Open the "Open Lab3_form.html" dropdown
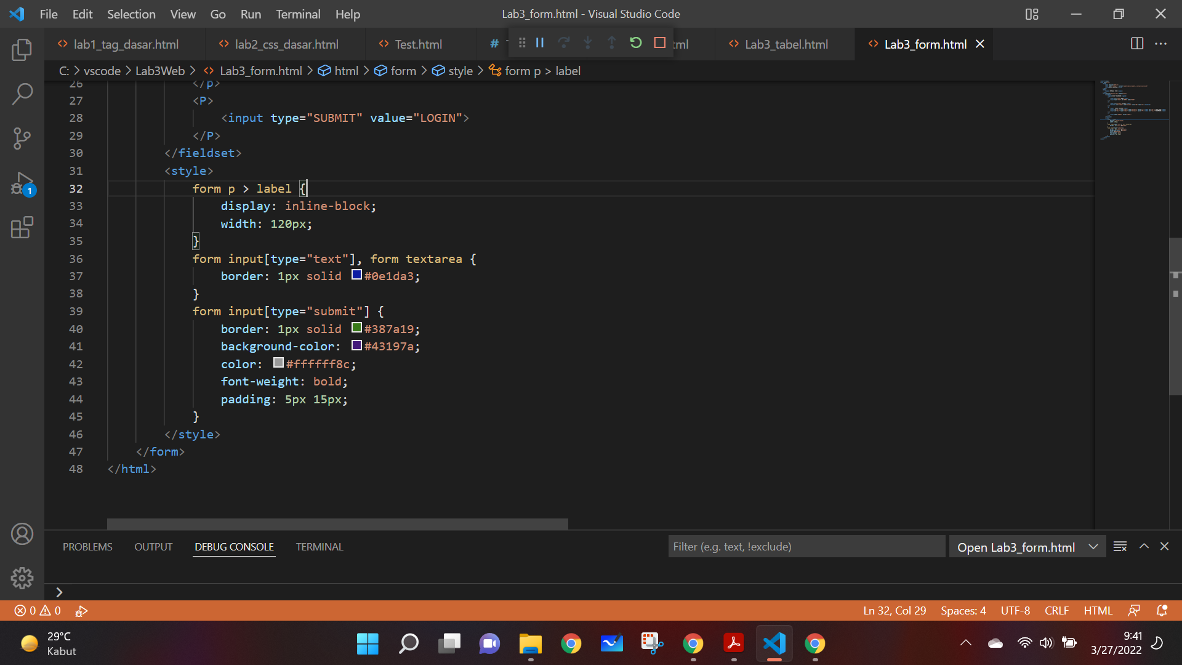This screenshot has height=665, width=1182. click(x=1093, y=546)
